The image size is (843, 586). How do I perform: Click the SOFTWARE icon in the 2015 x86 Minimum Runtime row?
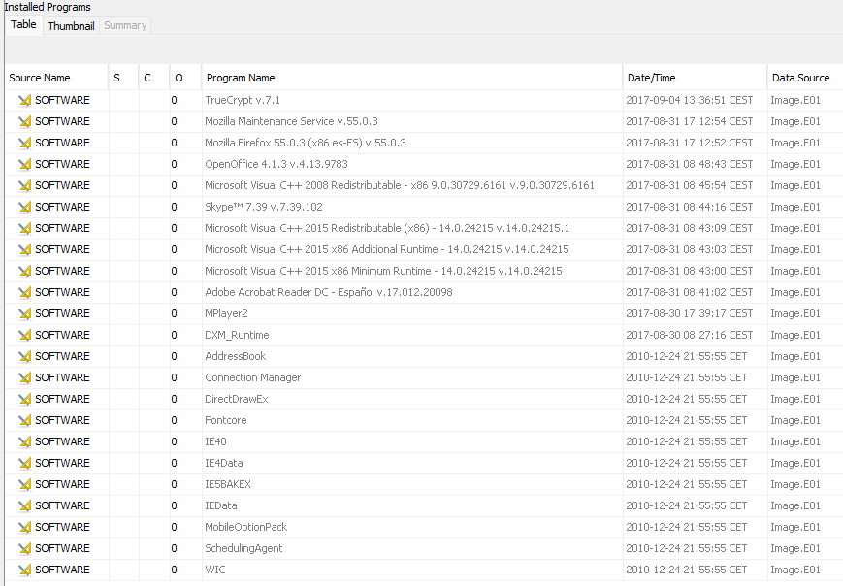click(x=24, y=271)
